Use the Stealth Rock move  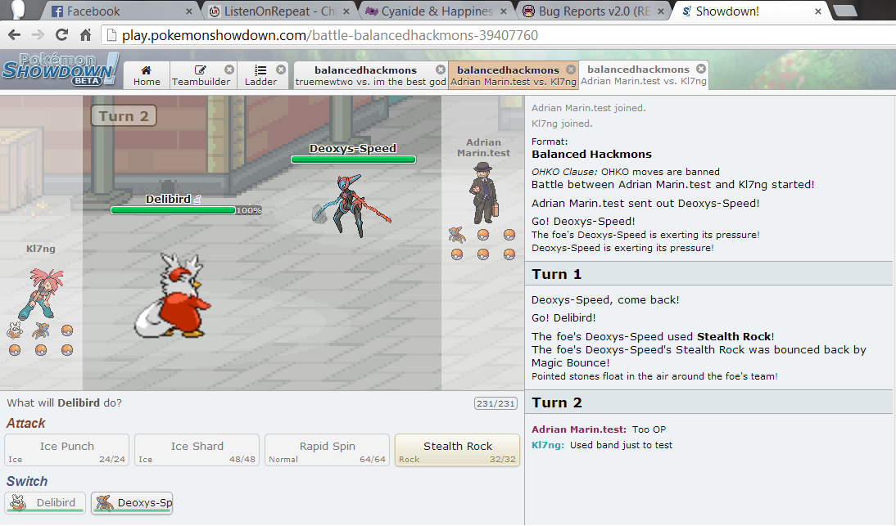pos(458,450)
